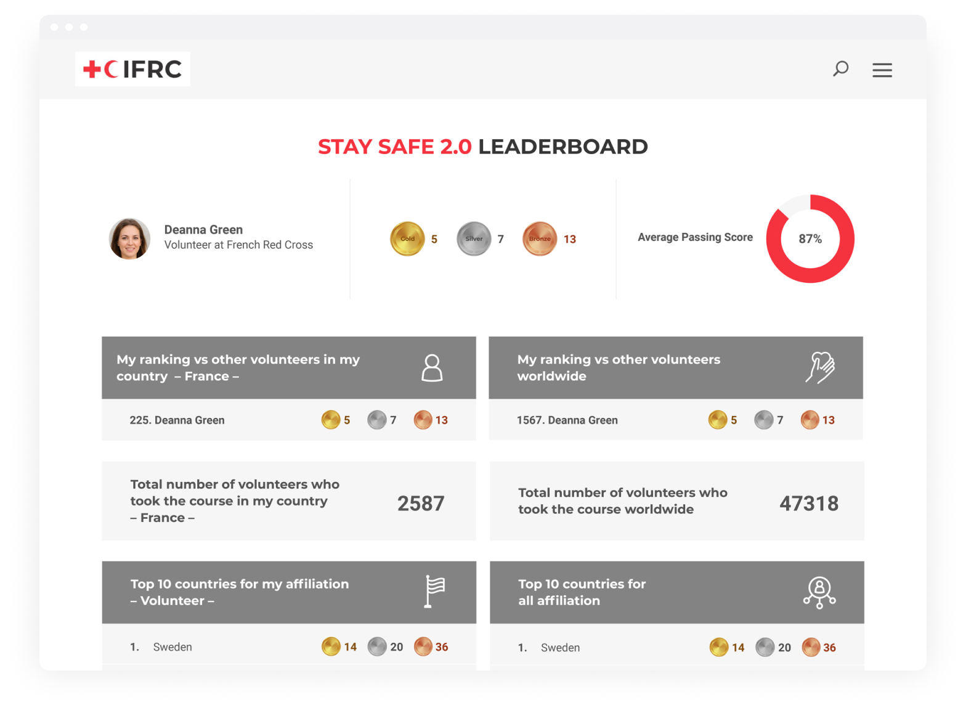This screenshot has width=966, height=710.
Task: Click silver medal in Volunteer affiliation Sweden row
Action: [x=376, y=647]
